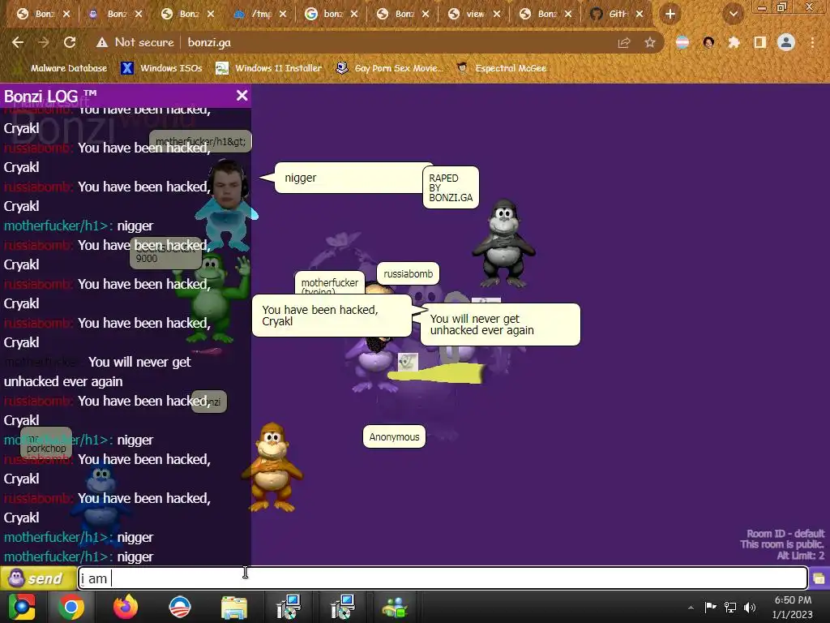Open the Chrome profile avatar

(x=786, y=42)
